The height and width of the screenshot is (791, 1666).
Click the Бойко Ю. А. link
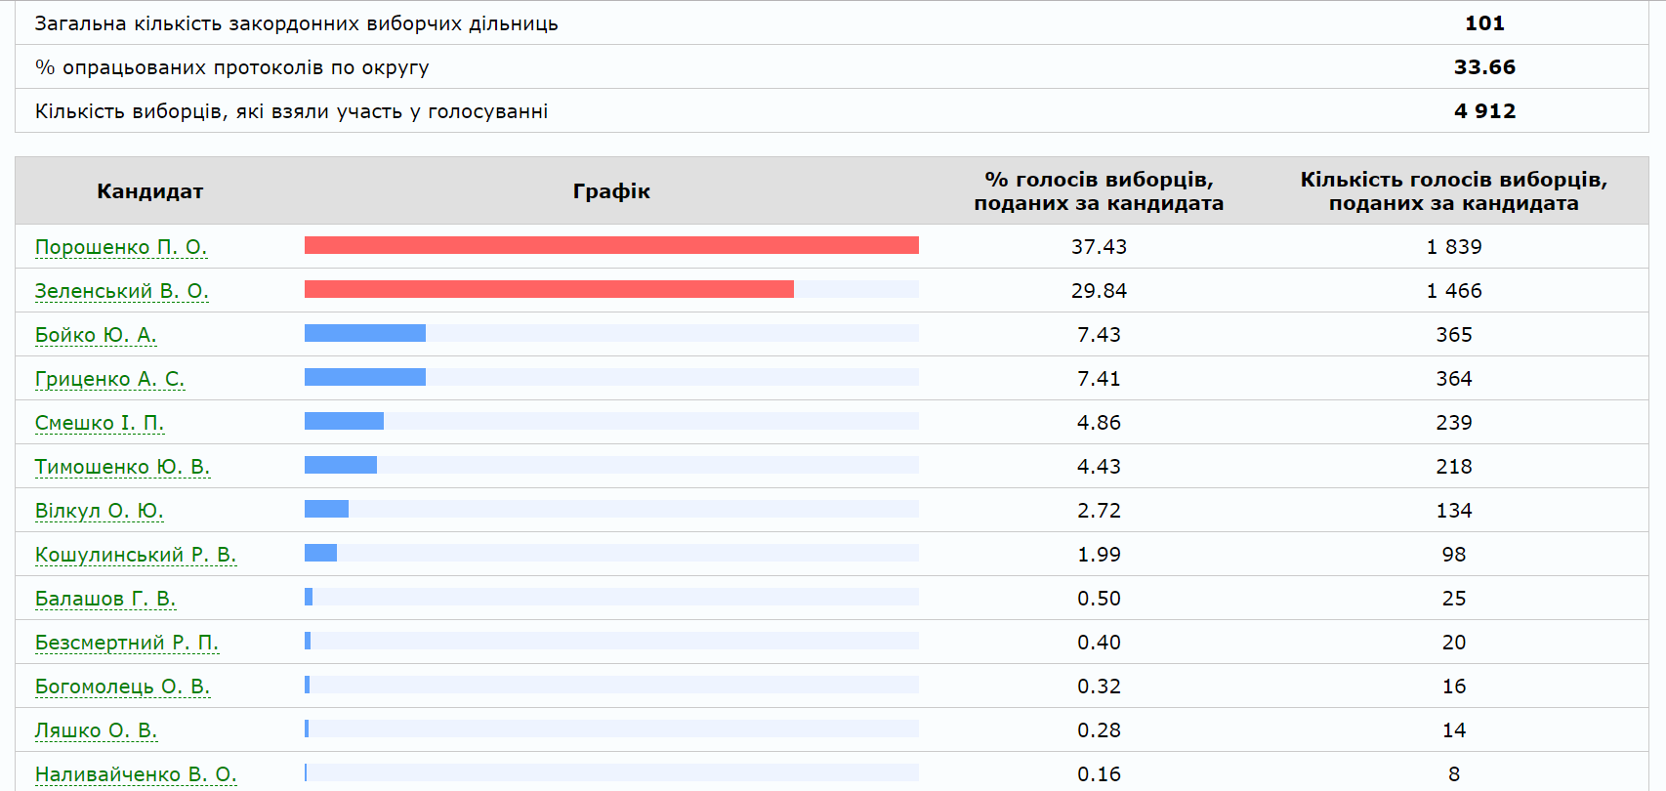pos(96,335)
